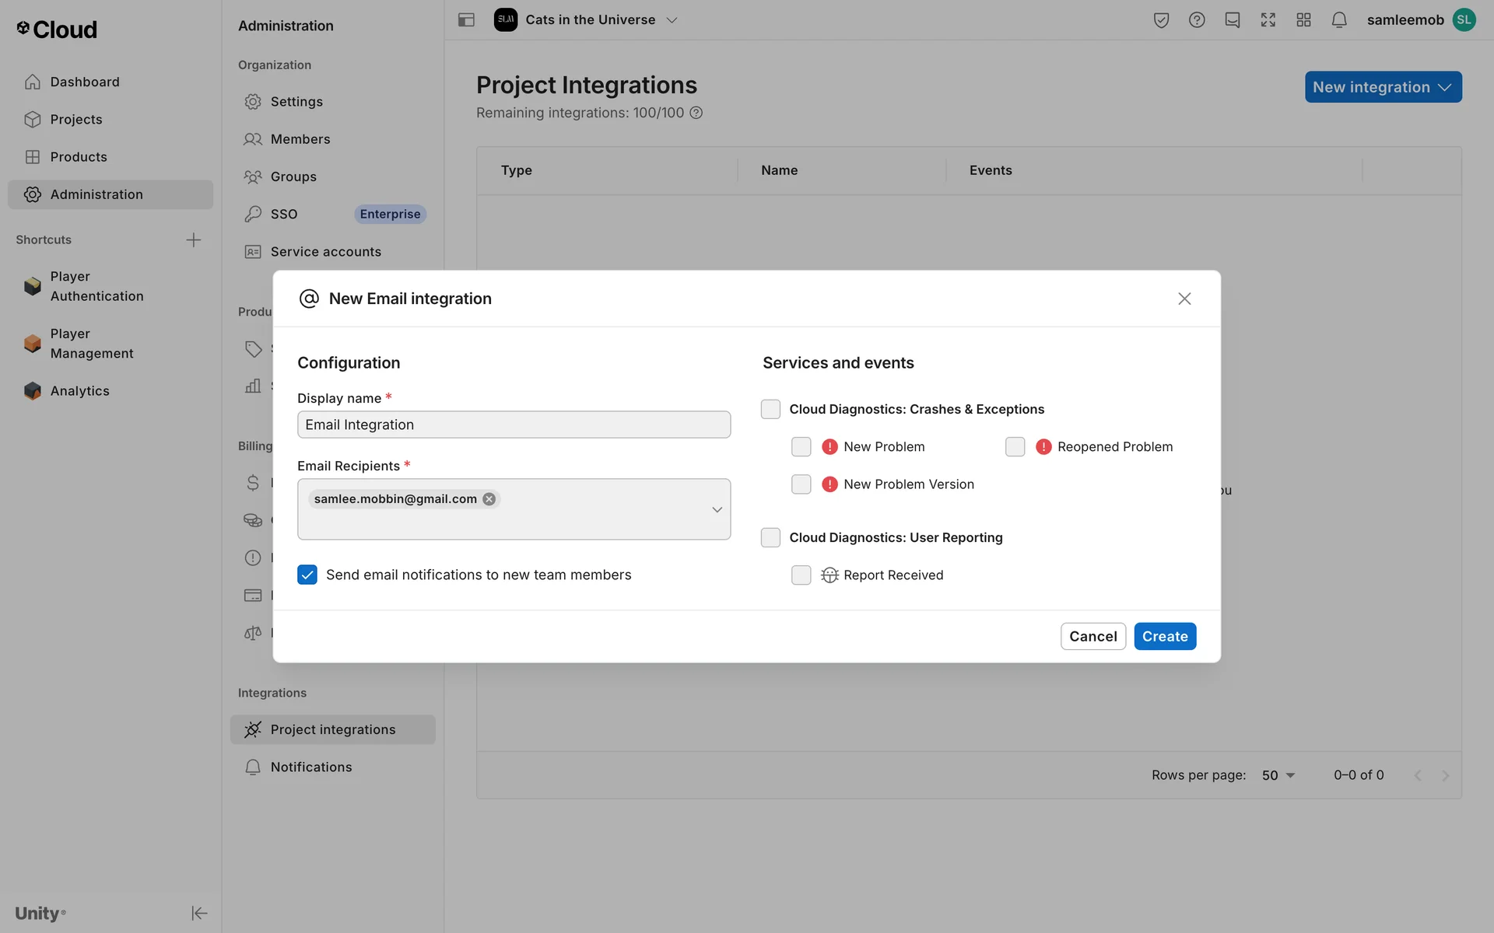This screenshot has height=933, width=1494.
Task: Collapse the sidebar using the Unity arrow icon
Action: [x=199, y=913]
